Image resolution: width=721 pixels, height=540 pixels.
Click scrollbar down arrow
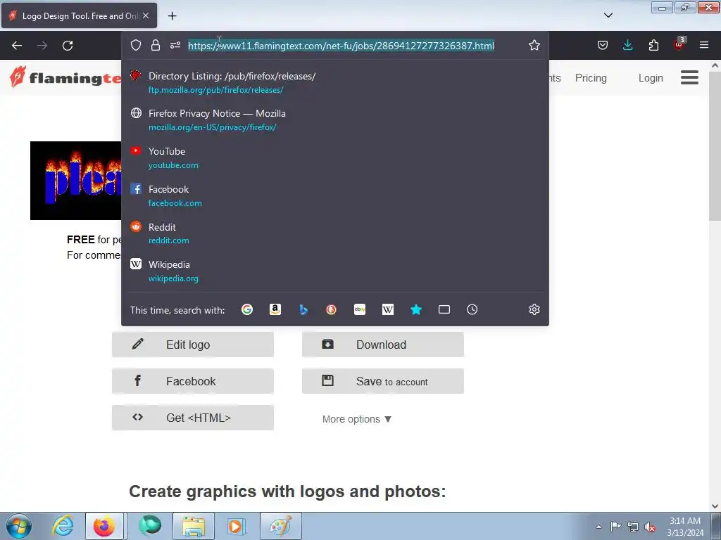(x=715, y=506)
